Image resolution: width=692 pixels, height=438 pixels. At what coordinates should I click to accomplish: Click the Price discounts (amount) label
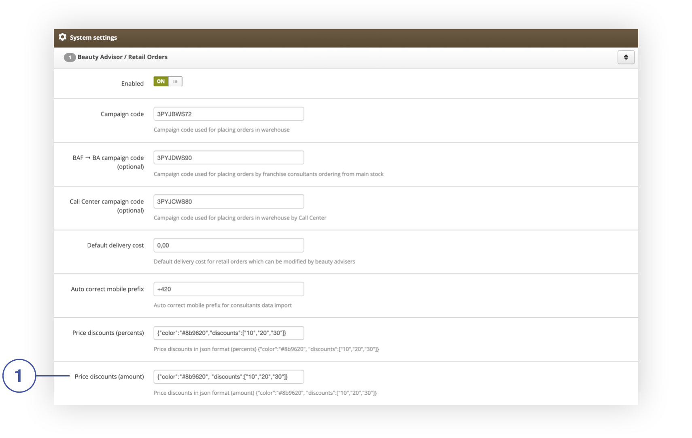click(109, 376)
